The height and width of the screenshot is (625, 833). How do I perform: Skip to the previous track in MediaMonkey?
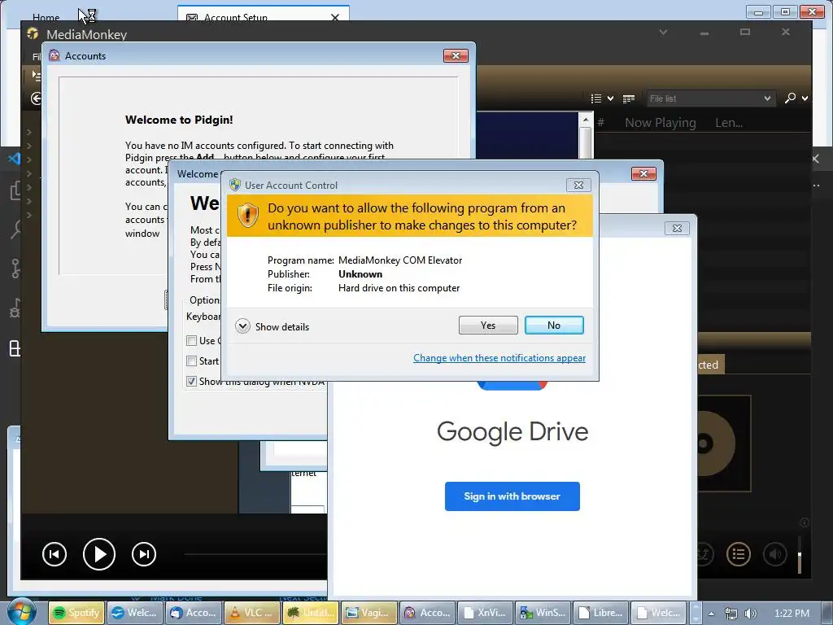[x=55, y=554]
